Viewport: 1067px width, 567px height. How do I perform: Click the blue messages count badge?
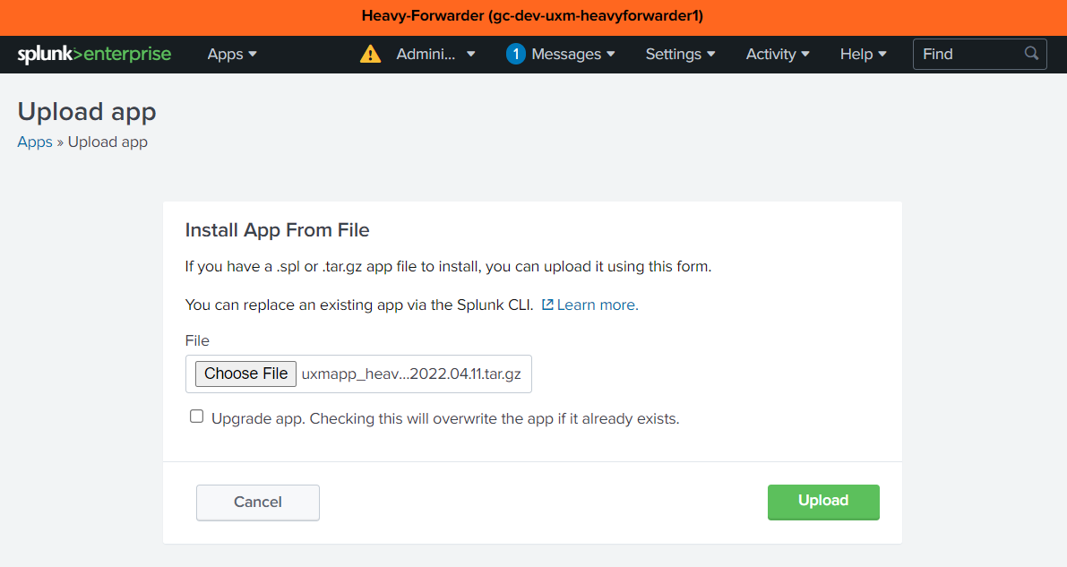pyautogui.click(x=516, y=54)
